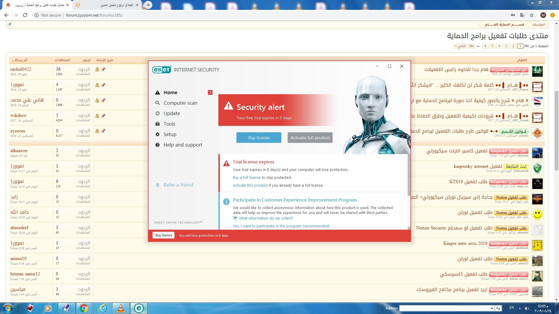Click the Refer a friend link

(178, 185)
